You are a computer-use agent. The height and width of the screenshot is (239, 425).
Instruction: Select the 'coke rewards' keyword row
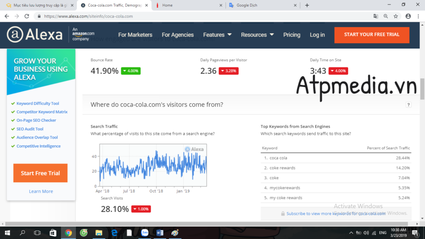tap(336, 168)
